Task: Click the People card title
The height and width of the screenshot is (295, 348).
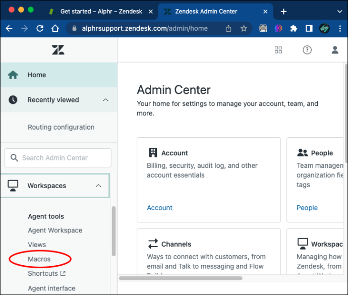Action: coord(322,153)
